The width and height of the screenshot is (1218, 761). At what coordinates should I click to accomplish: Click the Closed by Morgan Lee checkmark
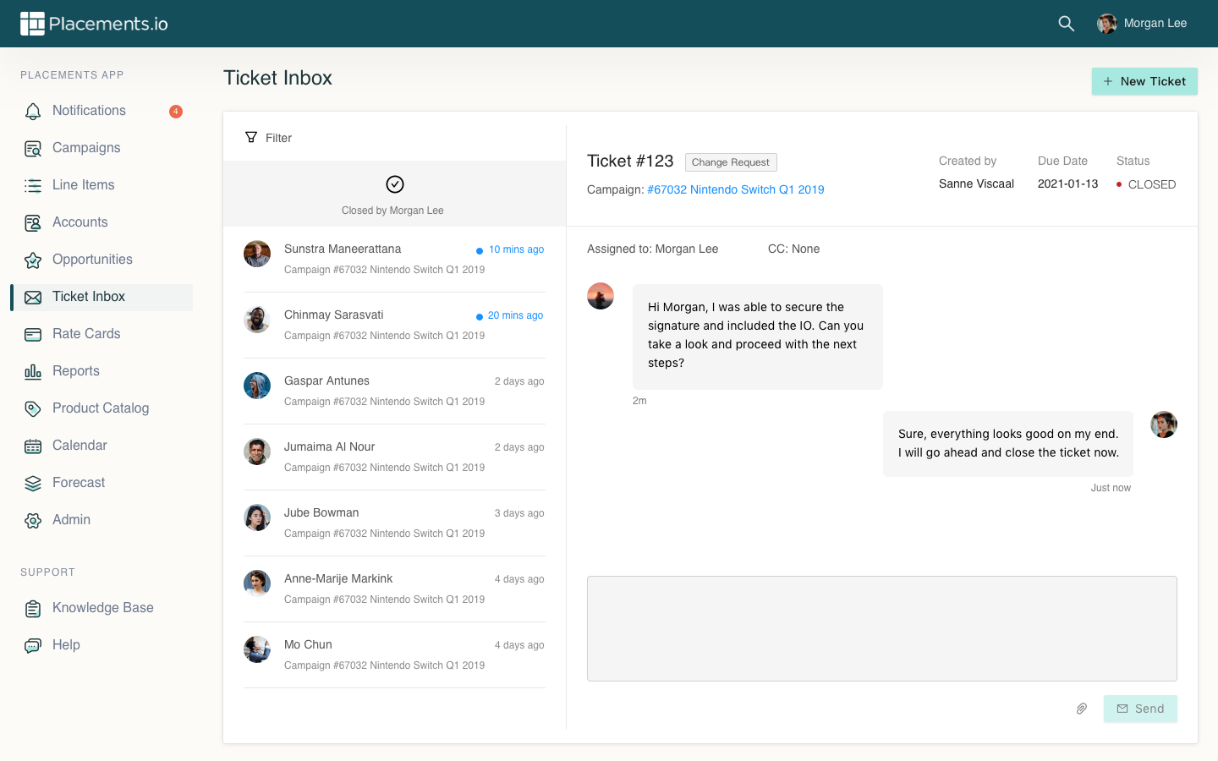point(394,184)
